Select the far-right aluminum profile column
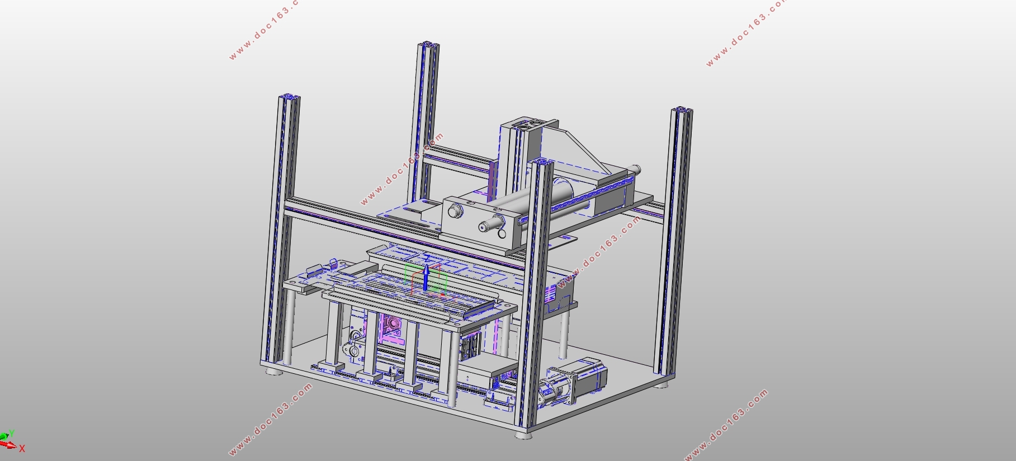 pos(674,240)
